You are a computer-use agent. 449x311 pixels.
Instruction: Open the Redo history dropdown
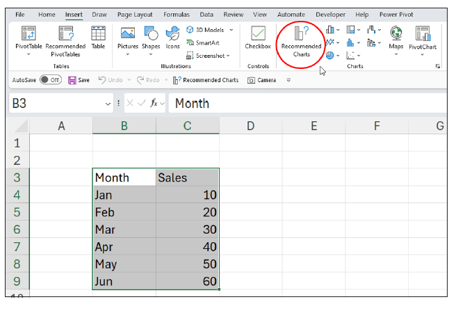click(x=166, y=80)
